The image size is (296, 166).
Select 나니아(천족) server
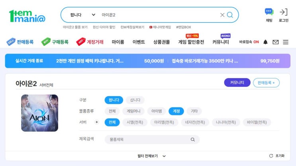[x=226, y=123]
